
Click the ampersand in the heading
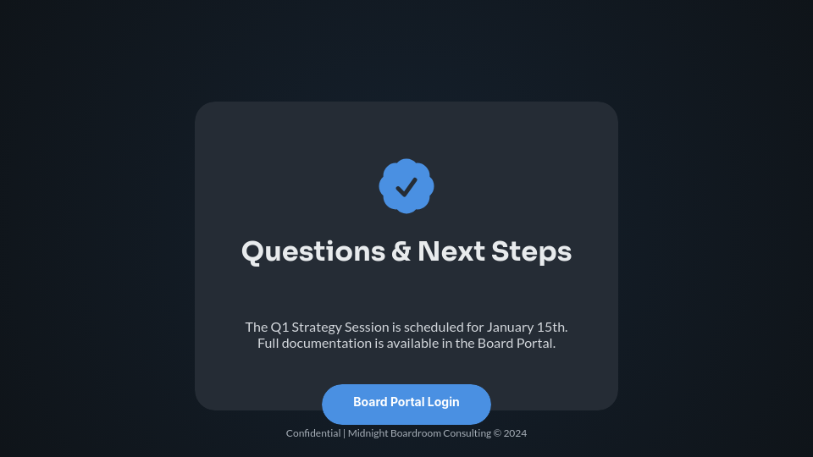coord(401,252)
